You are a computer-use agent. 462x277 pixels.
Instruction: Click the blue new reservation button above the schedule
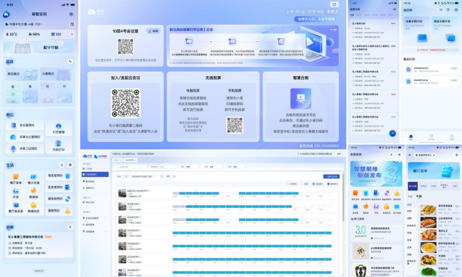(x=331, y=176)
